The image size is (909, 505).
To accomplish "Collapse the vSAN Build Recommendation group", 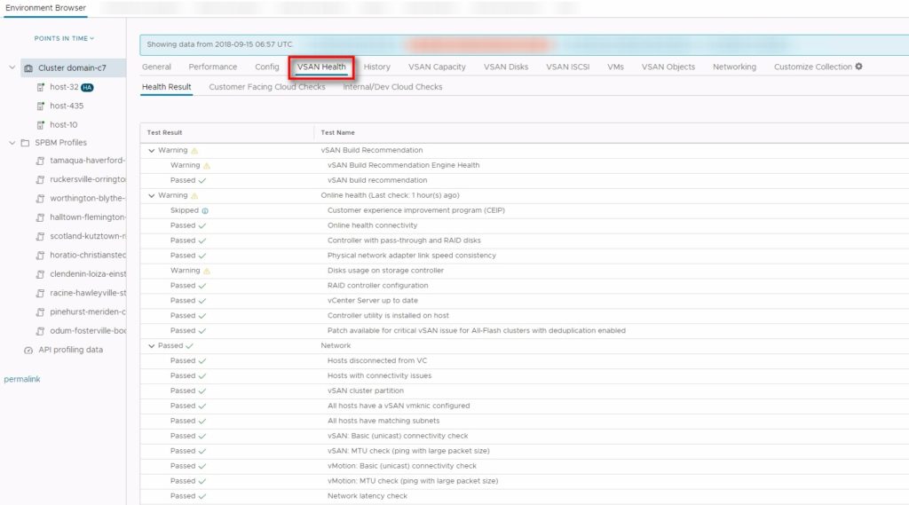I will click(x=152, y=151).
